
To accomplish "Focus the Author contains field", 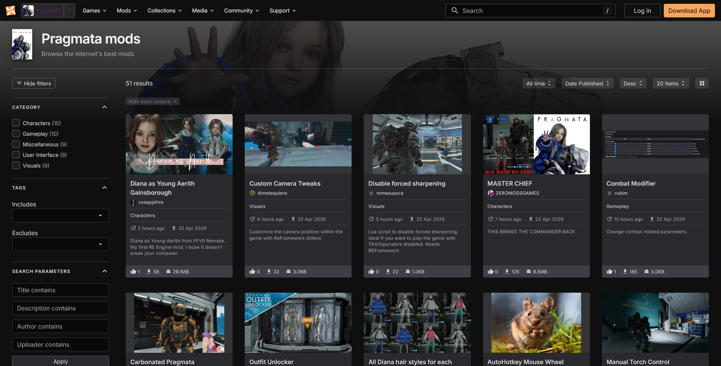I will 61,326.
